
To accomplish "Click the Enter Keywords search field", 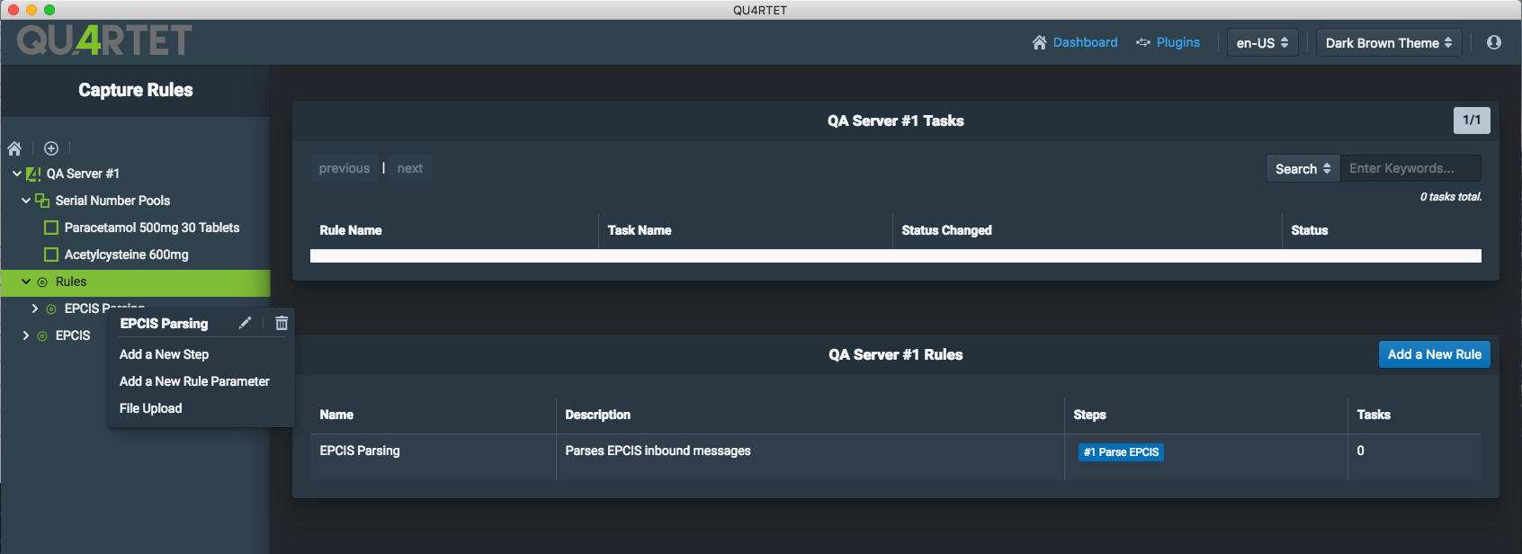I will coord(1410,168).
